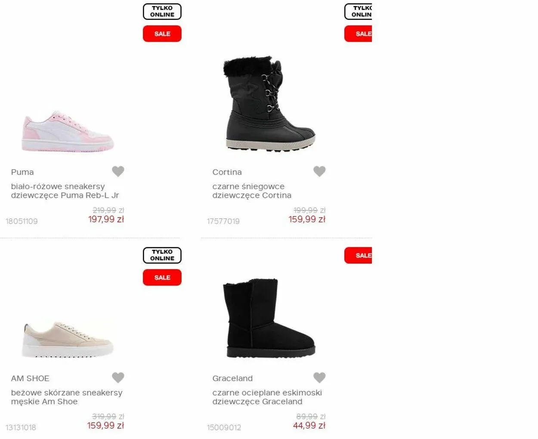Click SALE badge right of Cortina boot
Viewport: 538px width, 439px height.
(x=358, y=34)
